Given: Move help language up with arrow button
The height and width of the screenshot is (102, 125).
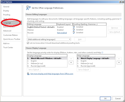Looking at the screenshot, I should (x=119, y=59).
